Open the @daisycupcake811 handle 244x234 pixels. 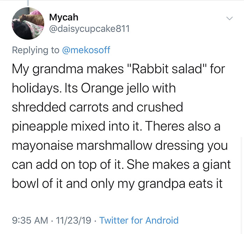click(x=90, y=29)
